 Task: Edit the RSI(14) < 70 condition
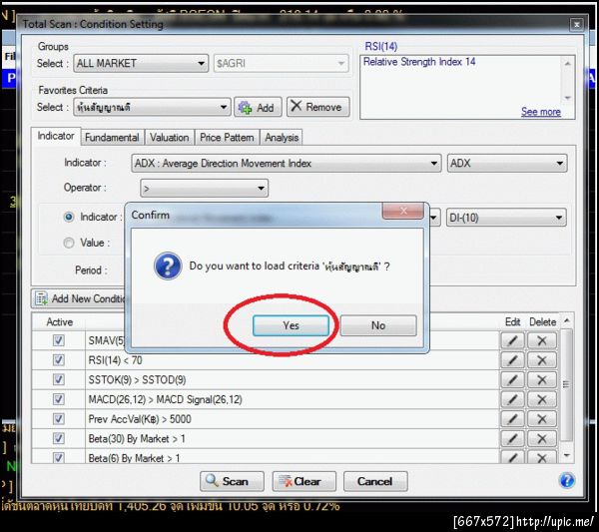coord(513,360)
